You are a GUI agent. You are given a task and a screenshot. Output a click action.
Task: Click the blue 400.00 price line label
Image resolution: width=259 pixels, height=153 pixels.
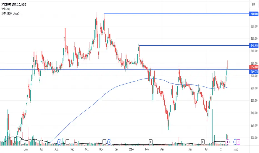[254, 14]
